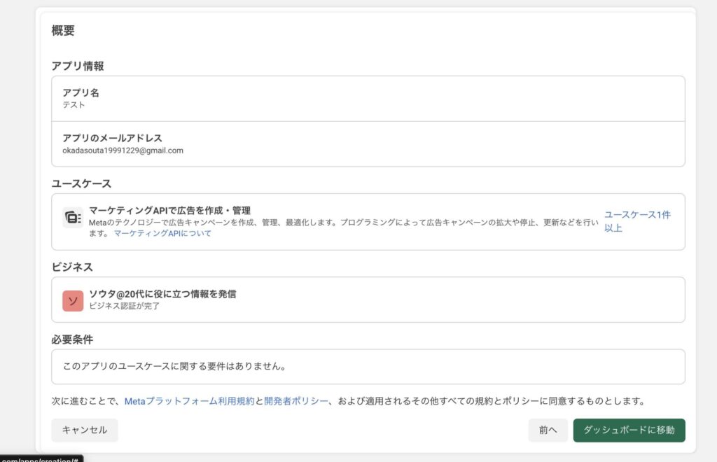
Task: Click the 概要 heading
Action: 63,30
